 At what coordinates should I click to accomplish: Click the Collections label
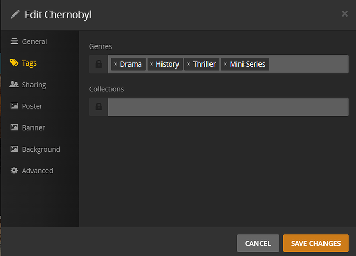point(106,89)
